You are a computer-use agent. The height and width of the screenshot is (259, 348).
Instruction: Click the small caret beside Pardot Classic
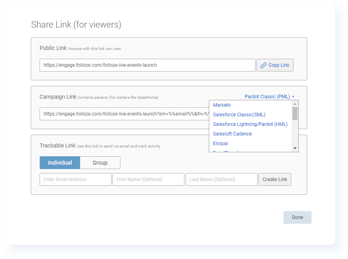(293, 97)
